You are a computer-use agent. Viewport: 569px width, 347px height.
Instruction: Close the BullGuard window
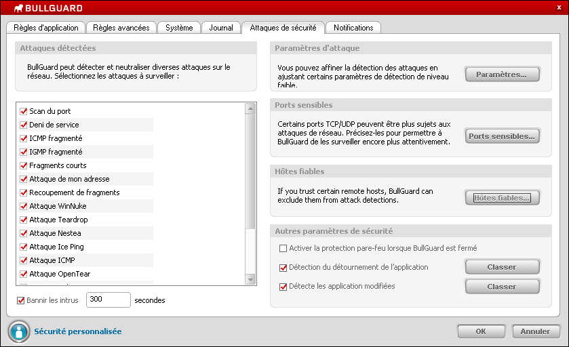[560, 7]
